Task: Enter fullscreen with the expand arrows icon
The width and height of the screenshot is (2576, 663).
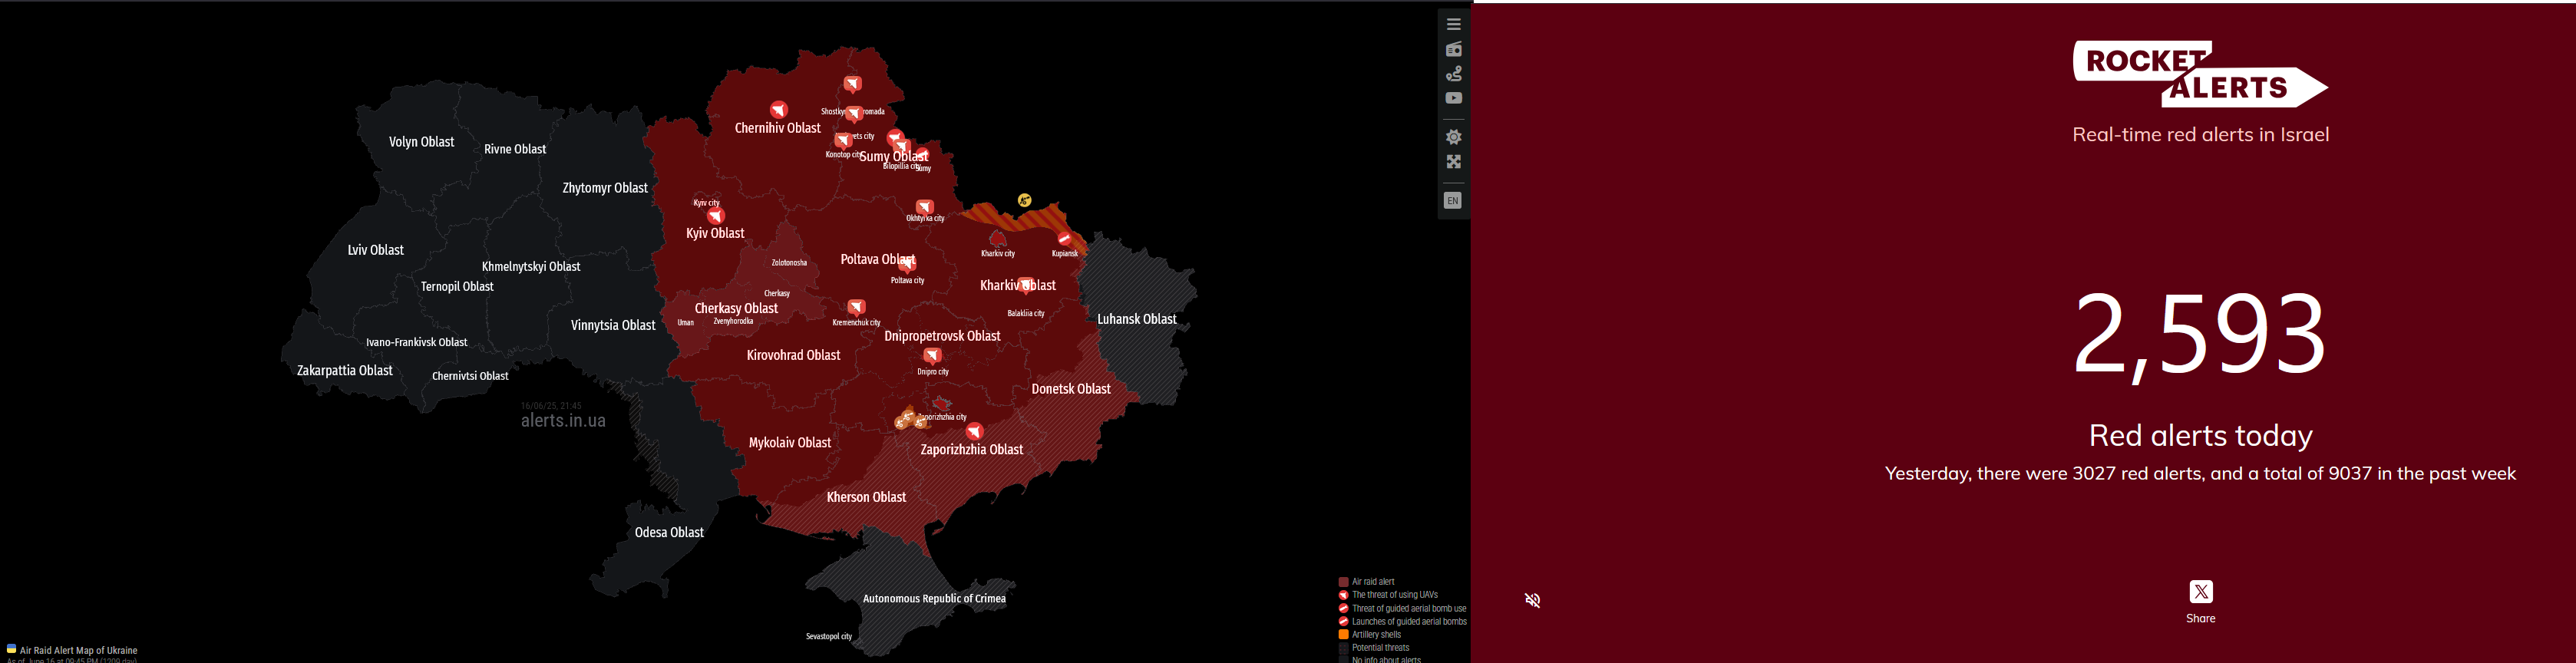Action: pyautogui.click(x=1454, y=162)
